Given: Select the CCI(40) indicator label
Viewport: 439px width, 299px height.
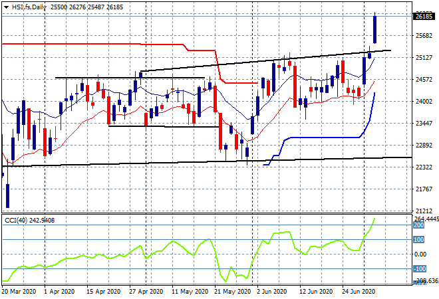Looking at the screenshot, I should coord(16,221).
